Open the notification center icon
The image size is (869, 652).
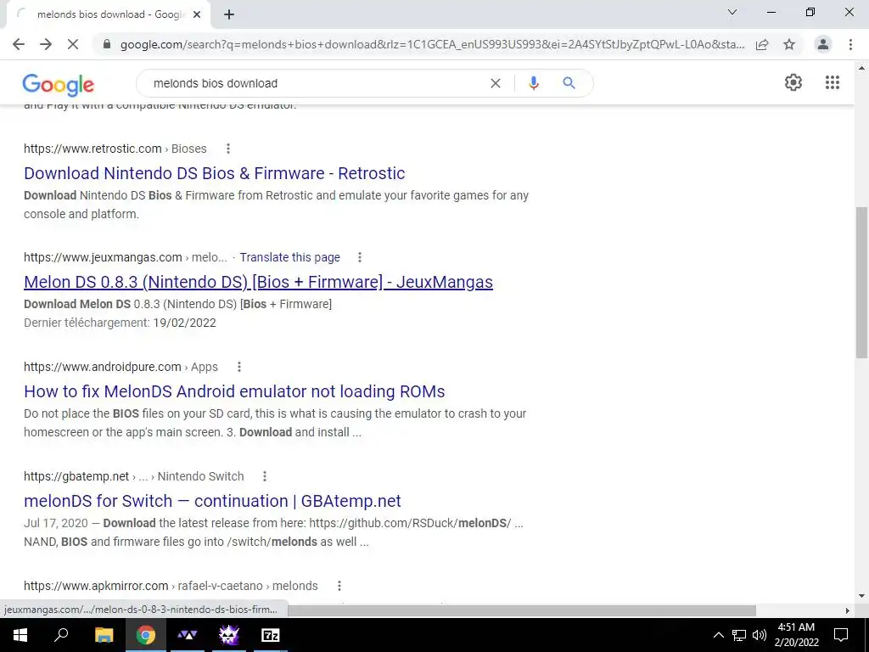[841, 635]
